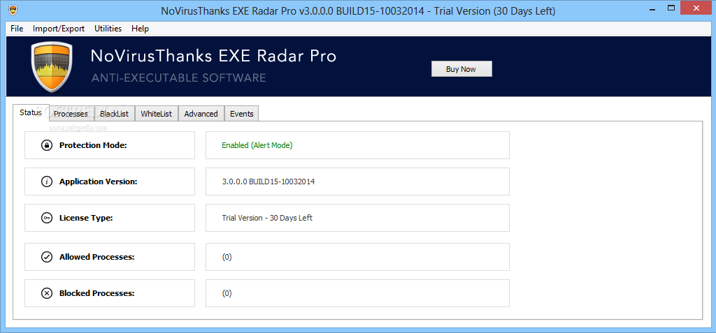Click the Blocked Processes count (0)
This screenshot has height=333, width=716.
[x=227, y=293]
